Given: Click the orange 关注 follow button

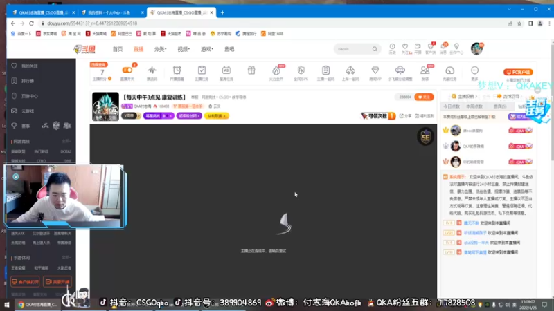Looking at the screenshot, I should click(x=424, y=97).
